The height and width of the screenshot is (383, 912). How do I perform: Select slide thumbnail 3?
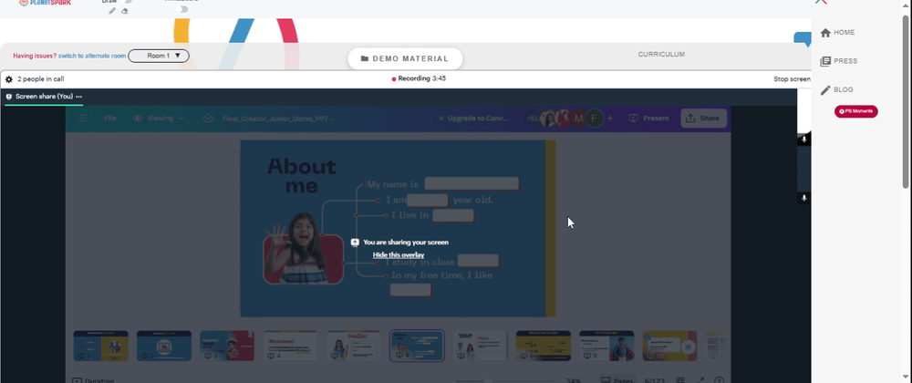tap(227, 346)
